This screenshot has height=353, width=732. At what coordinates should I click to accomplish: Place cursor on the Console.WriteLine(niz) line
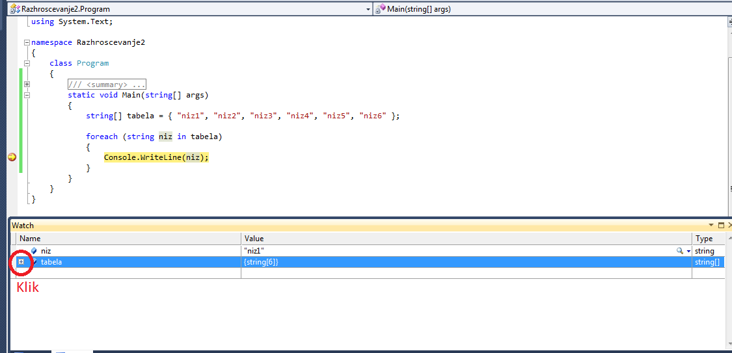click(x=156, y=157)
